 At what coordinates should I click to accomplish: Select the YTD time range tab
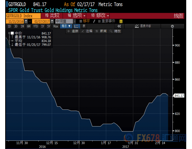(36, 26)
